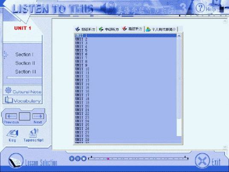
Task: Open Lesson Selection book icon
Action: 16,160
